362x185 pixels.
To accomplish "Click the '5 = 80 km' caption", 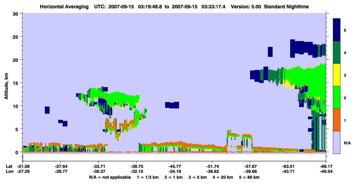I will click(x=249, y=177).
